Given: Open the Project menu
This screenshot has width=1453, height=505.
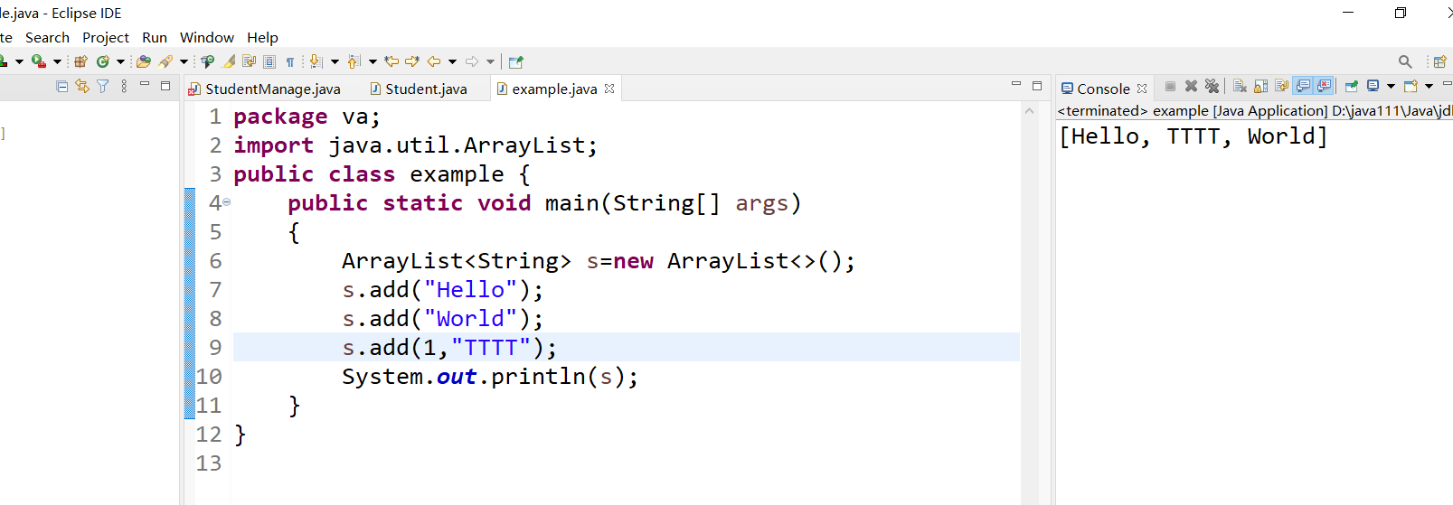Looking at the screenshot, I should coord(106,37).
